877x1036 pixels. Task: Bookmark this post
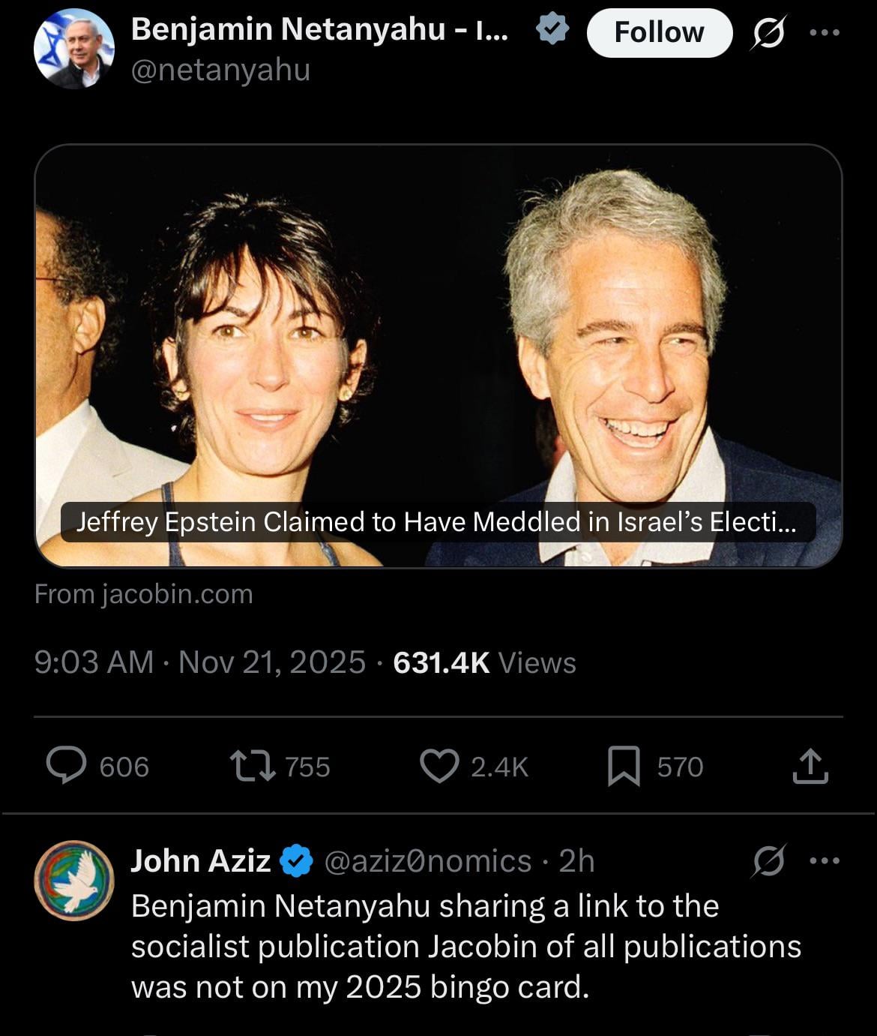click(x=624, y=766)
